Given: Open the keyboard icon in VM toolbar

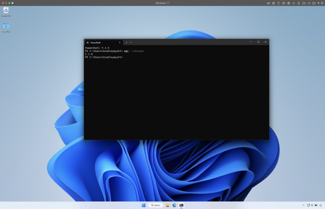Looking at the screenshot, I should tap(268, 3).
